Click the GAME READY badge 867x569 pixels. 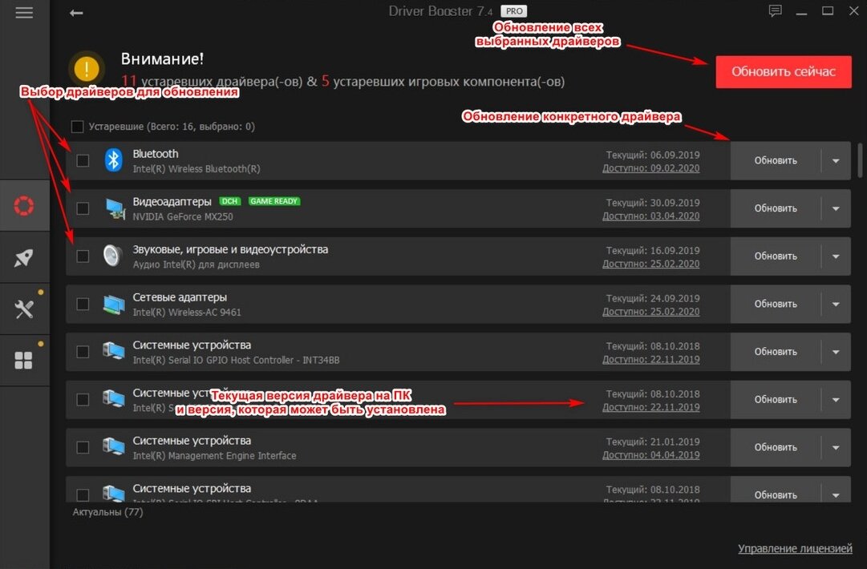[274, 201]
